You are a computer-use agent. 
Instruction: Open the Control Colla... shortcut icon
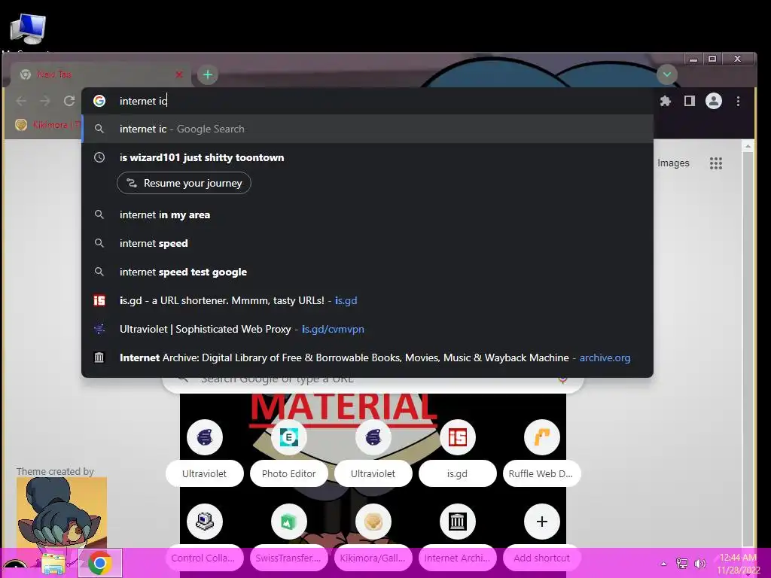click(205, 522)
